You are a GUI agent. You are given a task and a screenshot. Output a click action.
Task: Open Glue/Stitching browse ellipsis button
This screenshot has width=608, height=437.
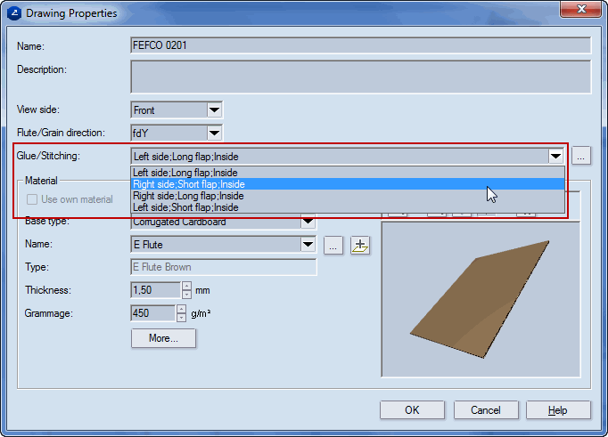click(x=581, y=156)
